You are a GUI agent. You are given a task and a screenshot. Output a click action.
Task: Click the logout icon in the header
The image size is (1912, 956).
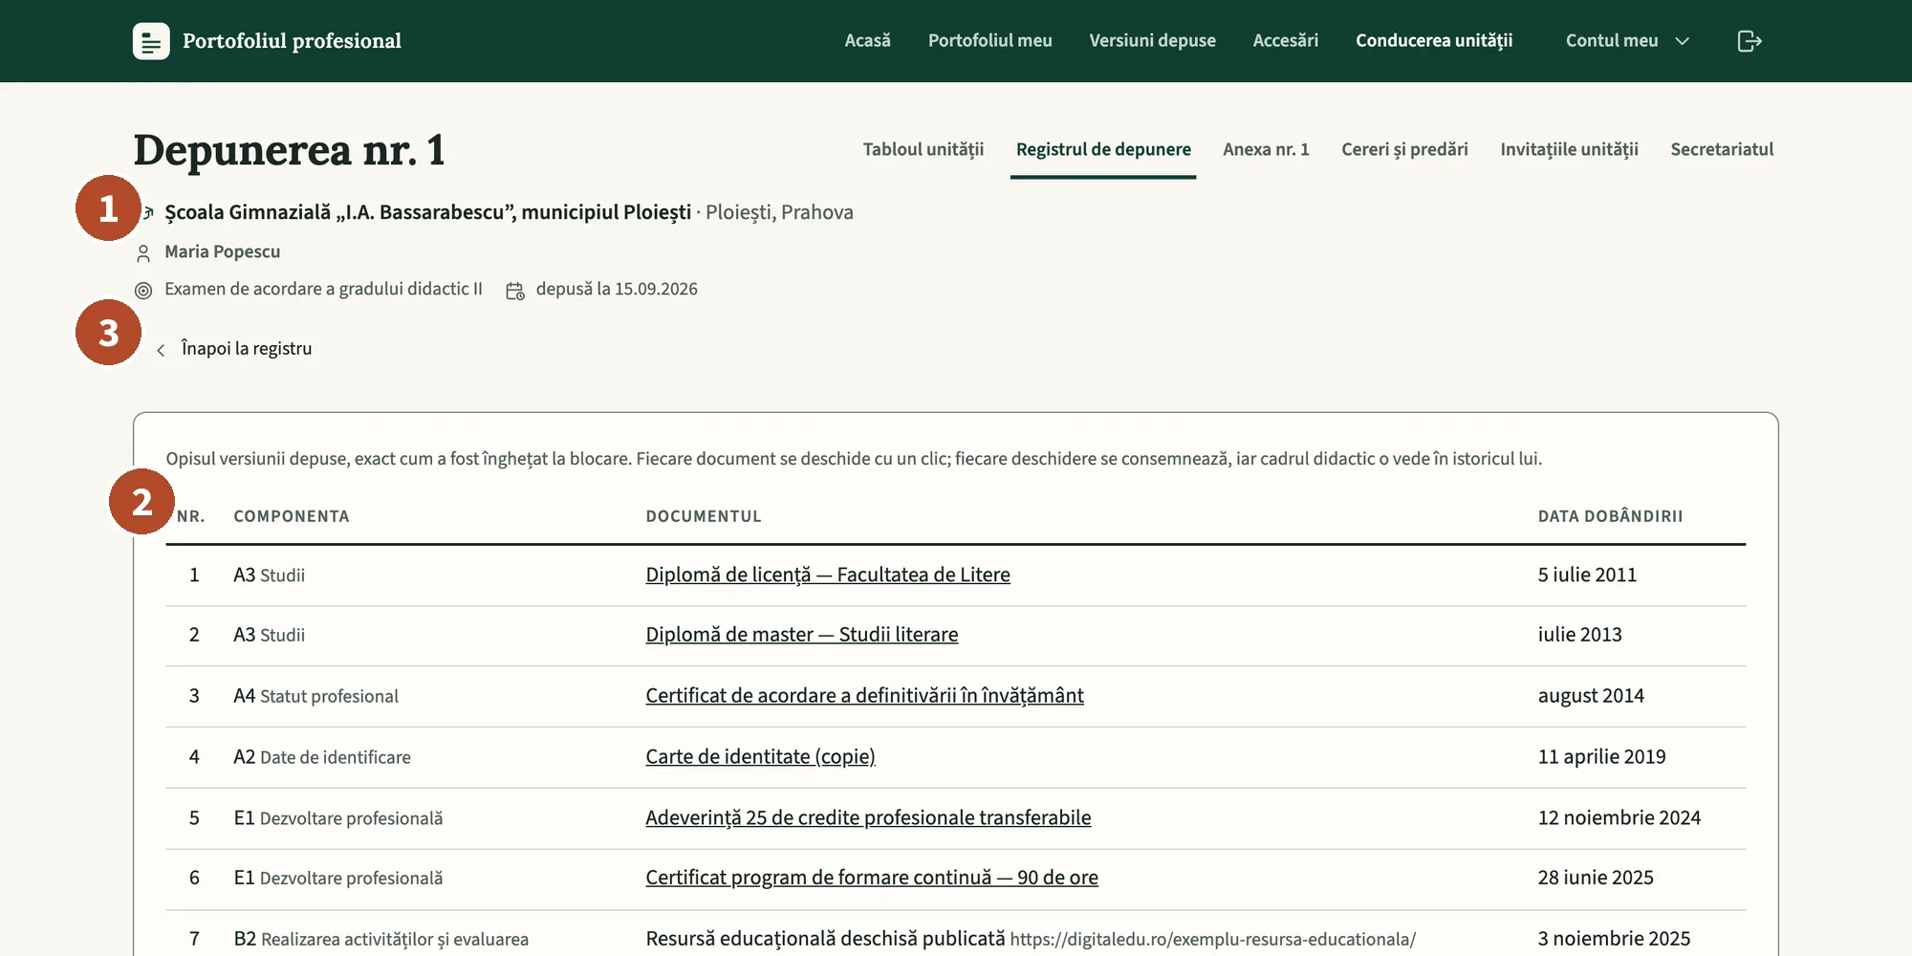coord(1749,41)
